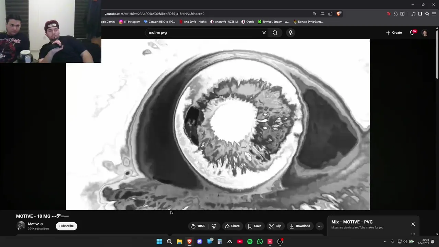
Task: Open the Gemini bookmark
Action: [x=109, y=22]
